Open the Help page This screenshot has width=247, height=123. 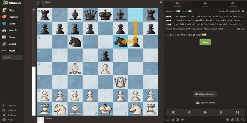pos(7,120)
